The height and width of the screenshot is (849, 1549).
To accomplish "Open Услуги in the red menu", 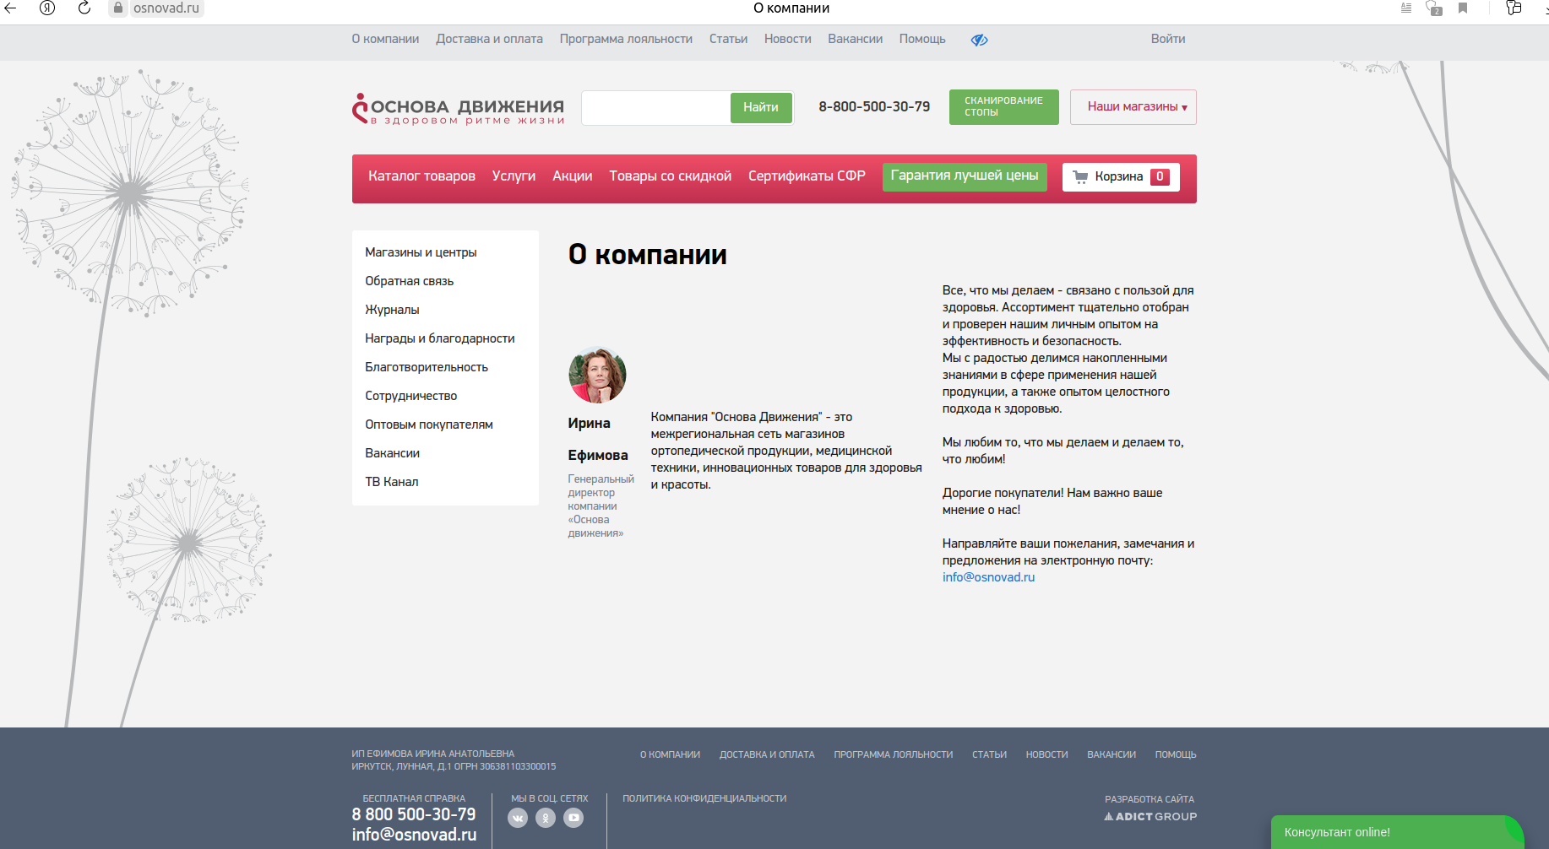I will pyautogui.click(x=514, y=176).
